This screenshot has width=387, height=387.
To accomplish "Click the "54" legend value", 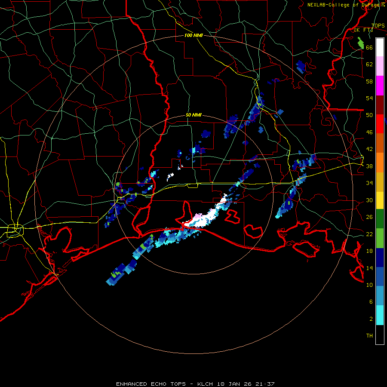I will click(369, 98).
